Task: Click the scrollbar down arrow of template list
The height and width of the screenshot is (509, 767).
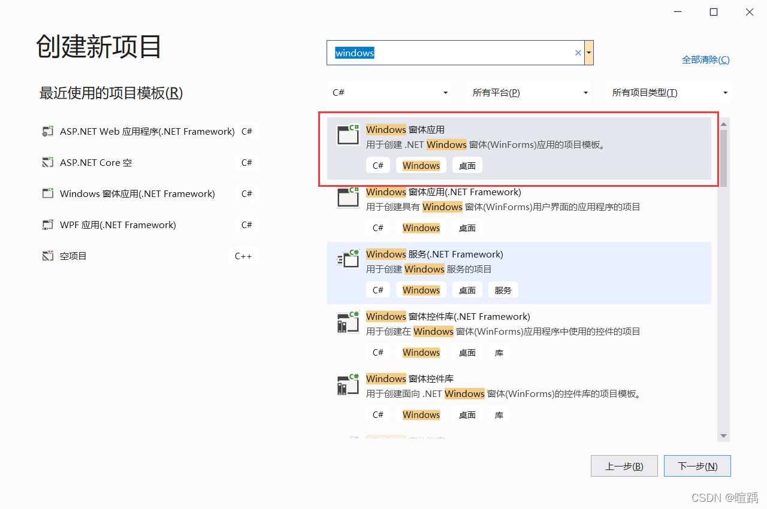Action: point(723,436)
